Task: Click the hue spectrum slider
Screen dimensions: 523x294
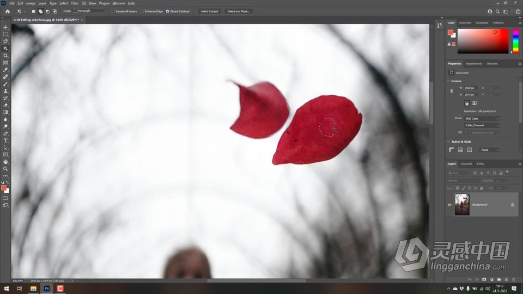Action: tap(516, 41)
